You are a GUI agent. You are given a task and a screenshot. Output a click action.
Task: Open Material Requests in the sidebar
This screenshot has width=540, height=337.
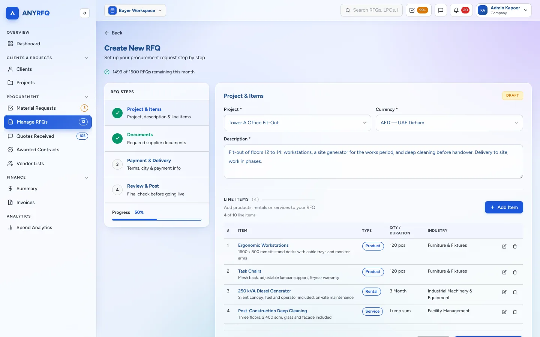coord(48,108)
